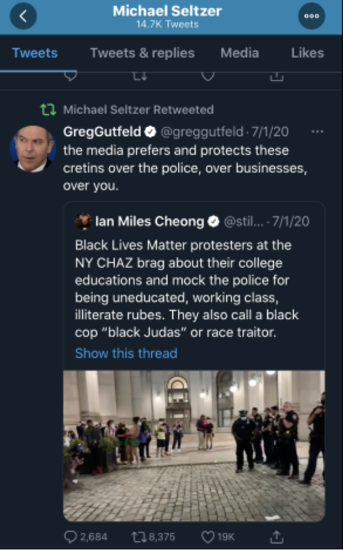Tap the share icon under the video

[277, 536]
